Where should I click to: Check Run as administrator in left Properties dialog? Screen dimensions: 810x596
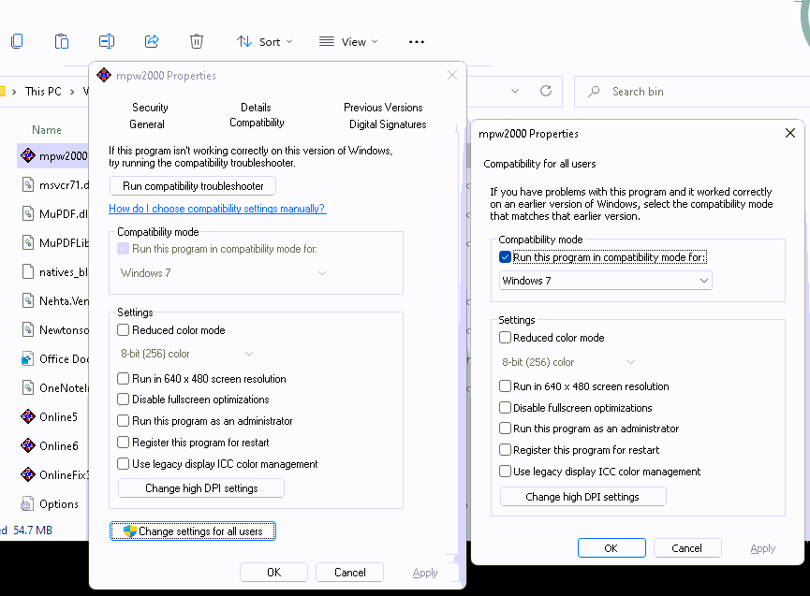click(x=123, y=420)
